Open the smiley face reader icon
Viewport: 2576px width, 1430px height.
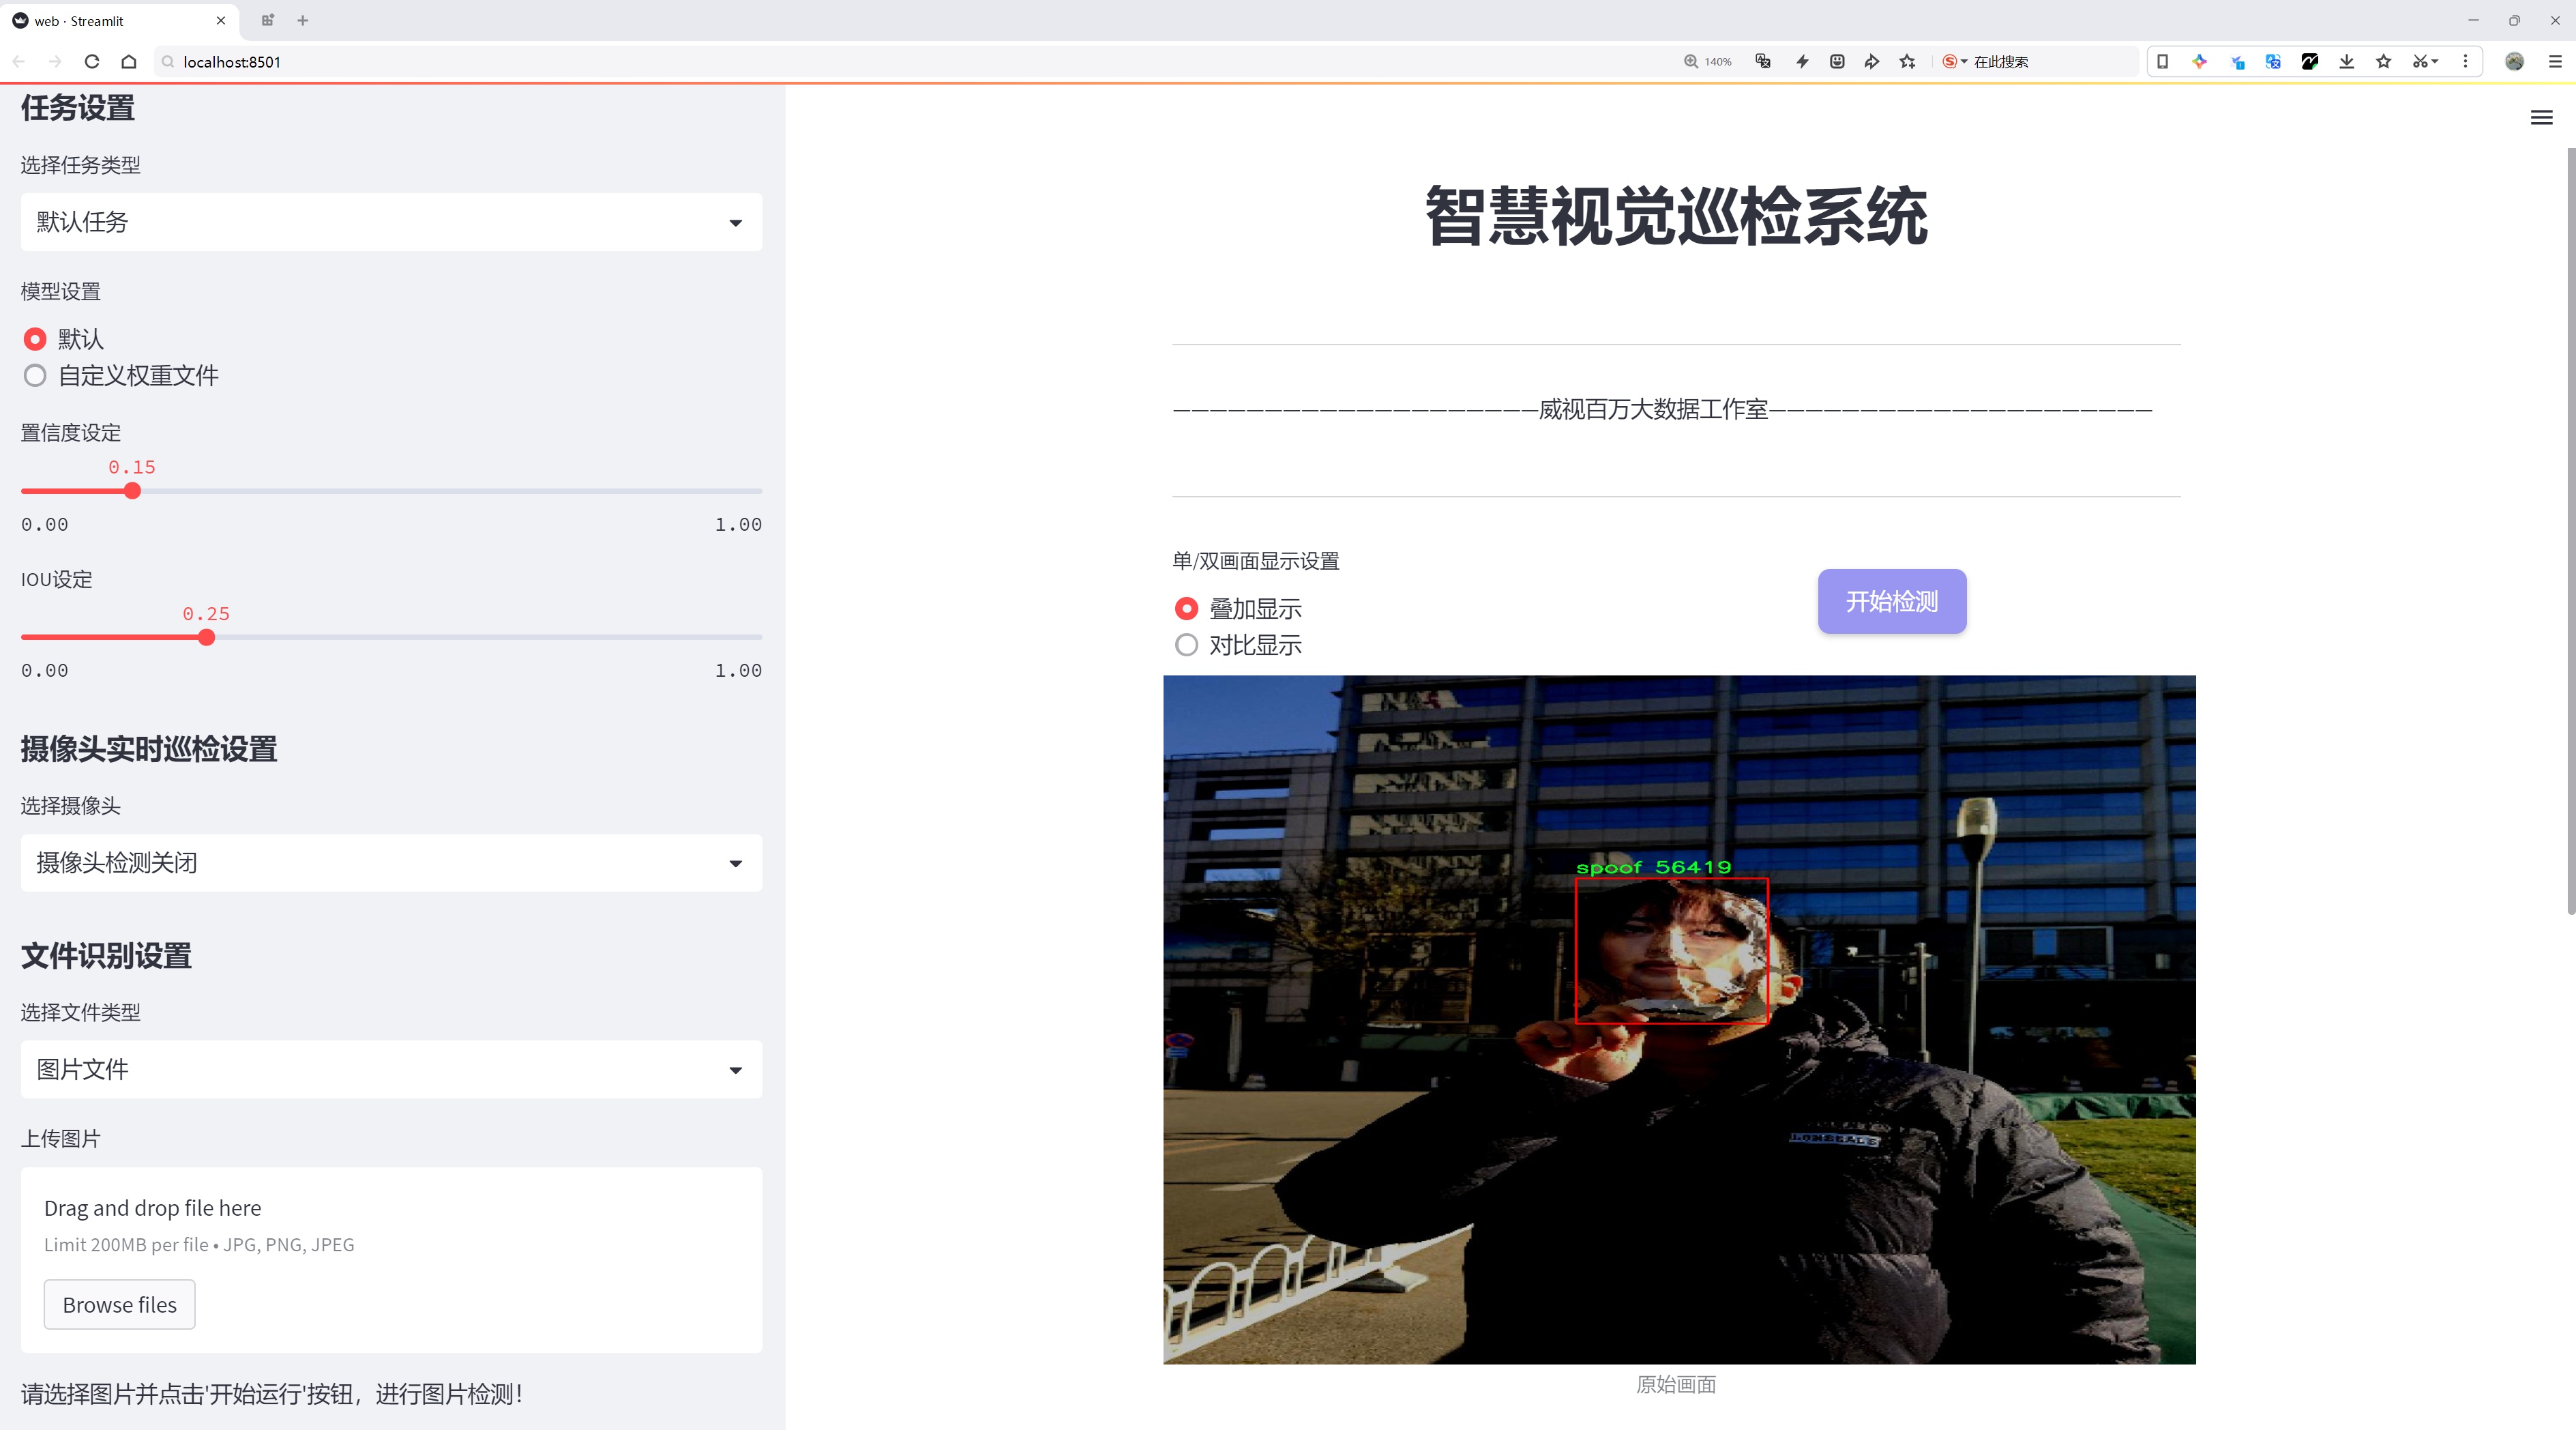point(1837,61)
